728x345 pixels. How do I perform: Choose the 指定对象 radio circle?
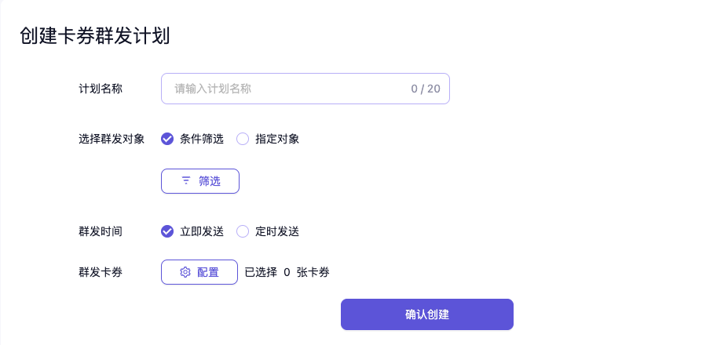point(243,139)
